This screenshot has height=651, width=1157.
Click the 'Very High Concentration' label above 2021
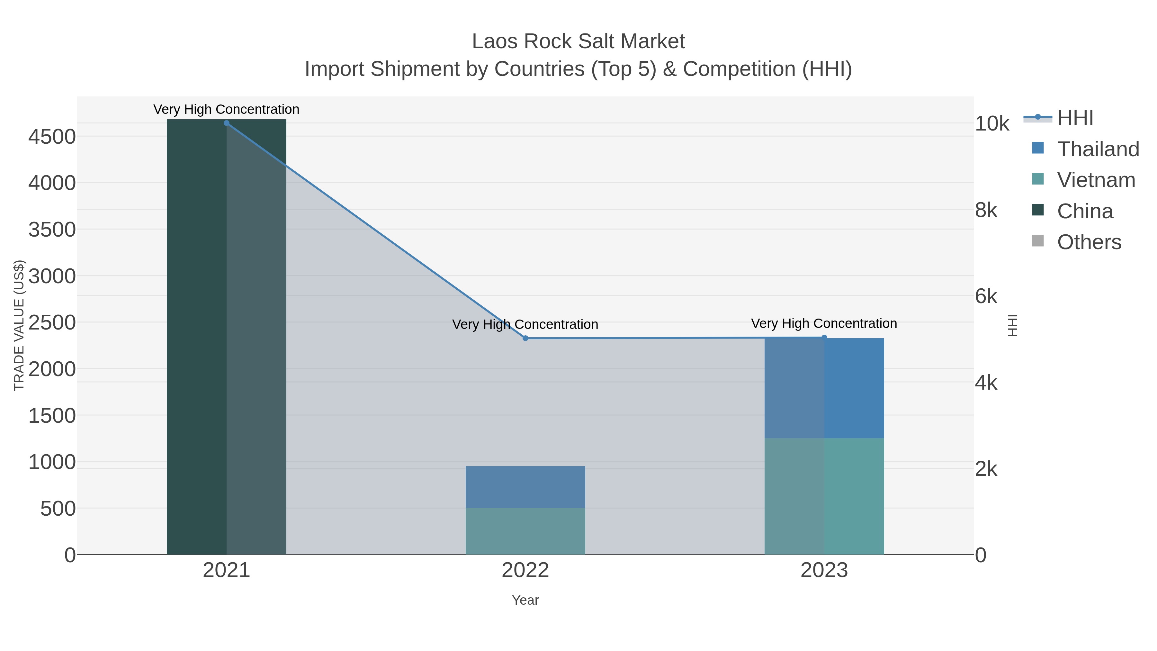click(226, 109)
